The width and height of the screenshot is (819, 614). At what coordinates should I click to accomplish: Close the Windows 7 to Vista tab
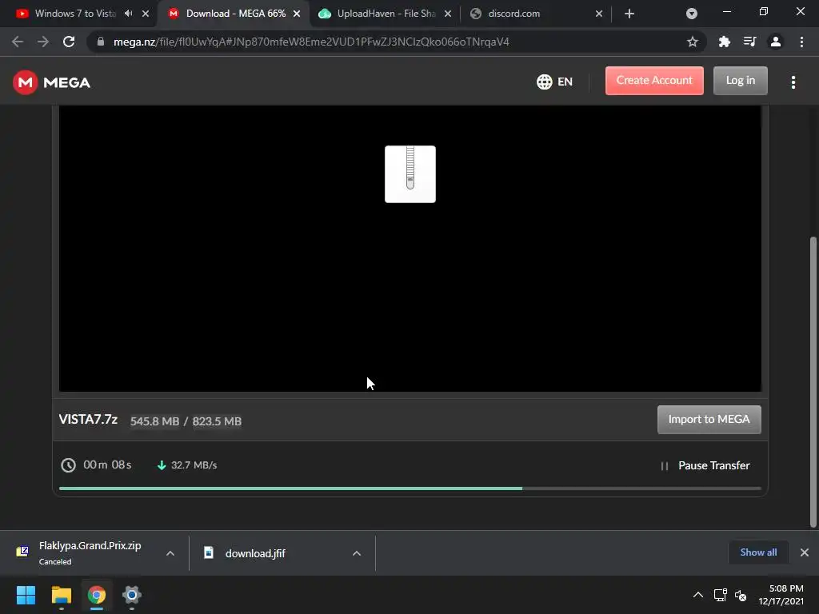click(146, 14)
